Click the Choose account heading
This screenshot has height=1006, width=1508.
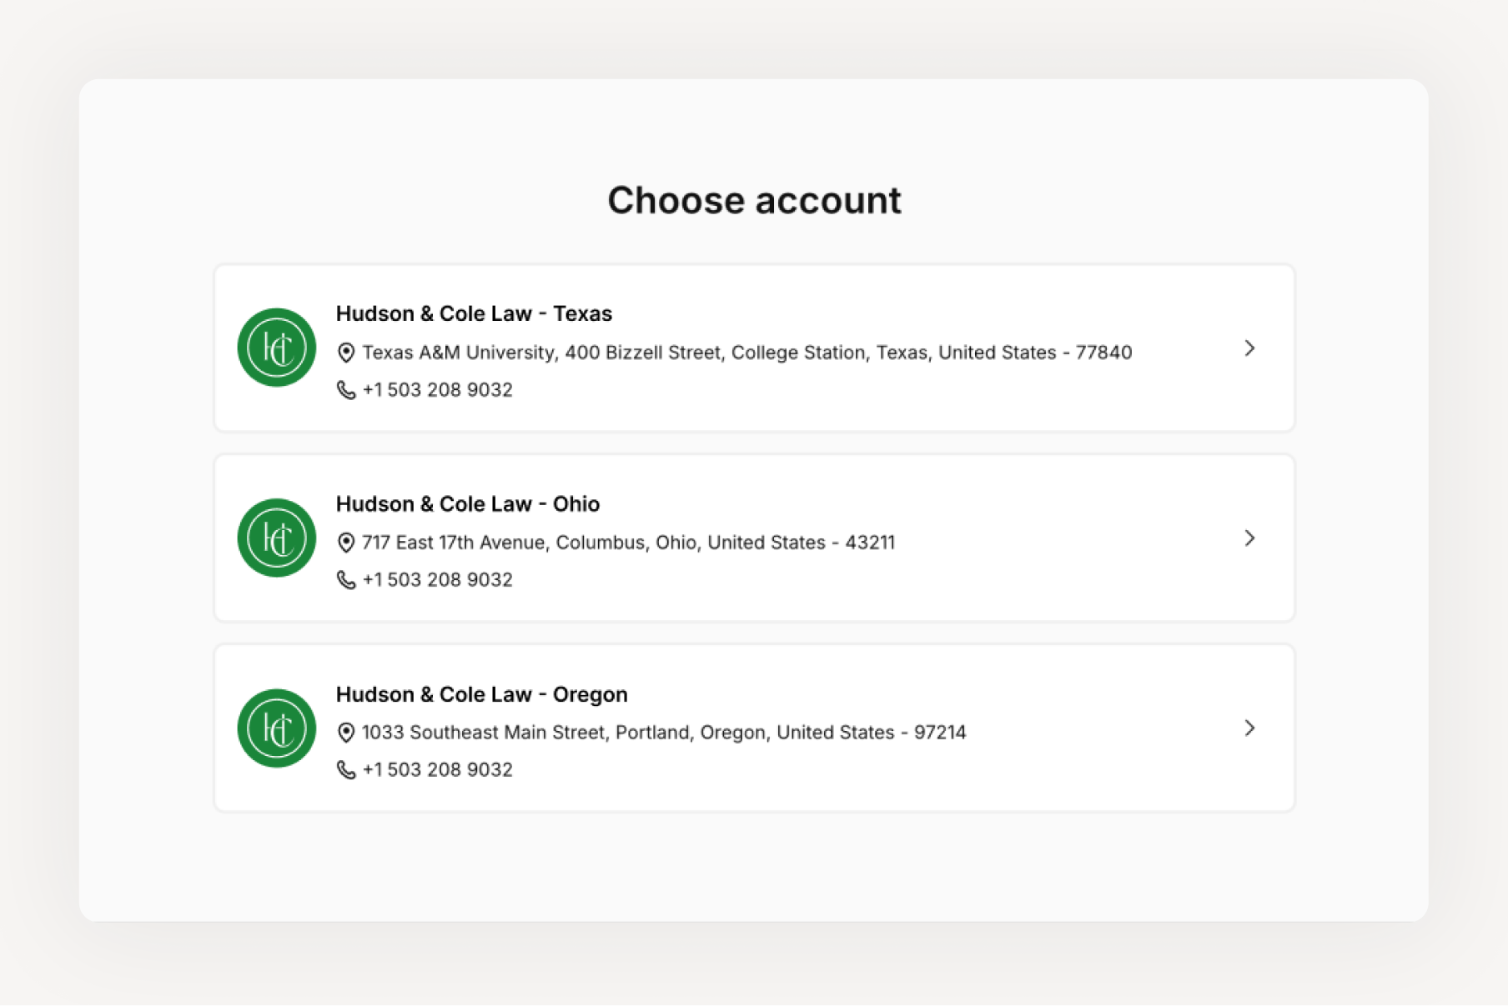click(754, 201)
